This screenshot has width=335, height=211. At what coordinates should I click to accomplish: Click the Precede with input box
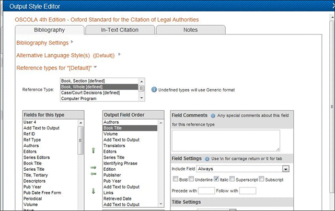(206, 191)
